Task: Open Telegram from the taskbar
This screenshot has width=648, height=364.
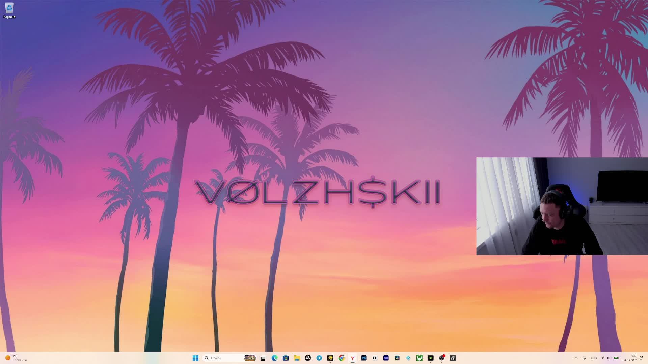Action: point(319,358)
